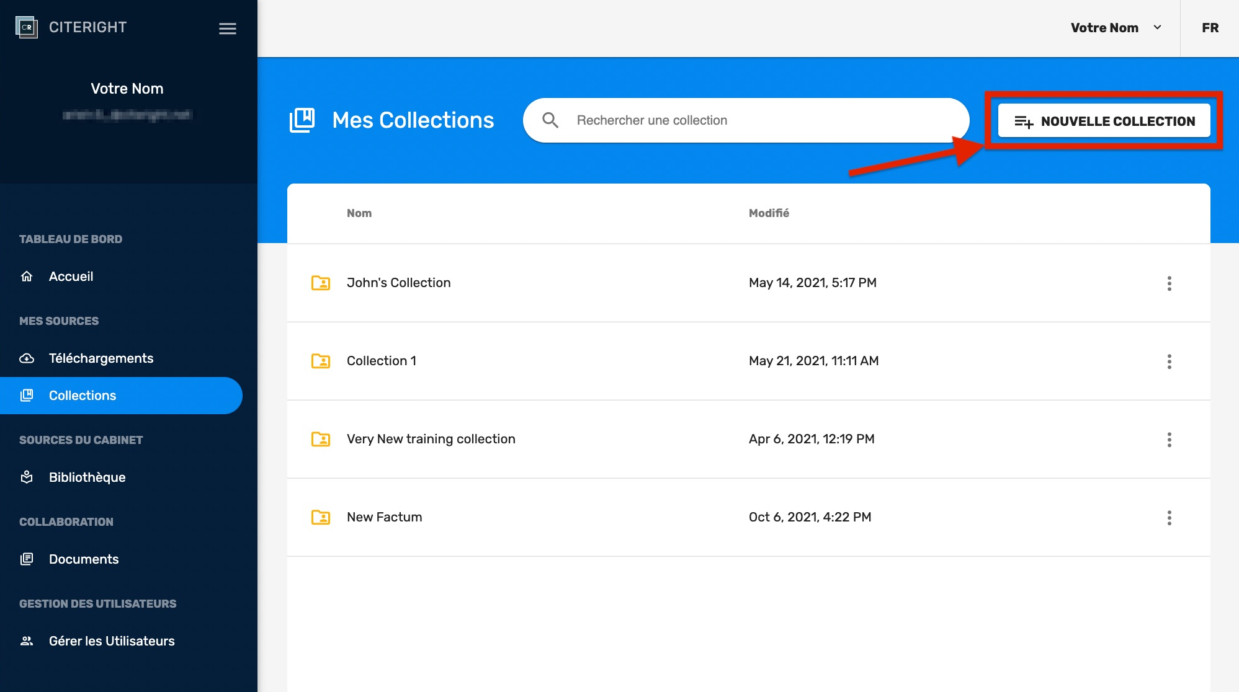Open more options for Collection 1
This screenshot has width=1239, height=692.
1170,362
